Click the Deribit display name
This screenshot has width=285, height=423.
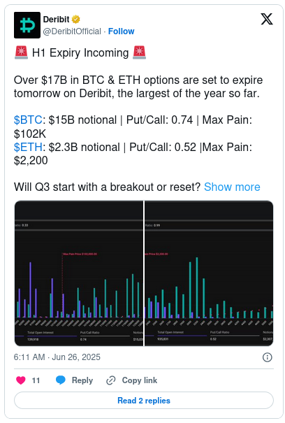[x=56, y=20]
